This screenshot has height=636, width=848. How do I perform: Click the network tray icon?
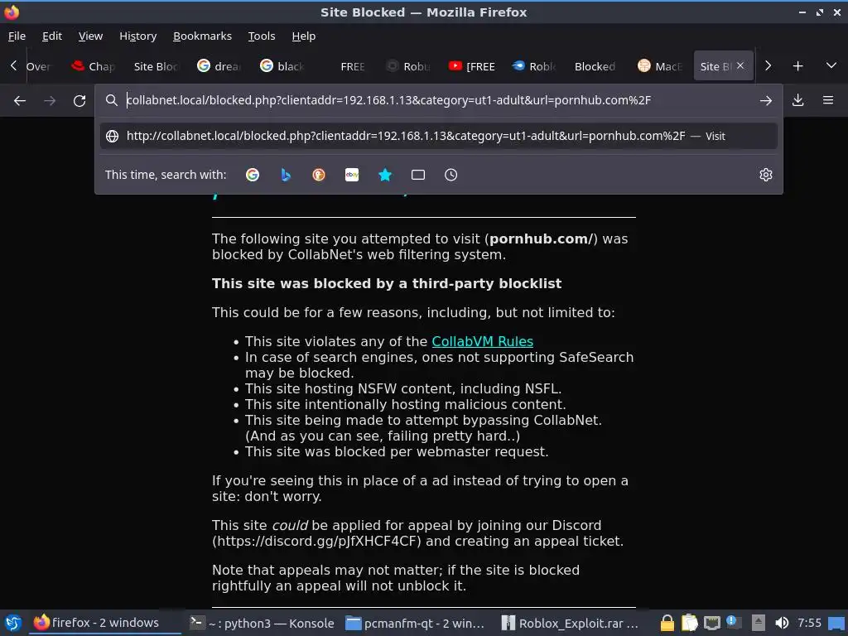711,623
